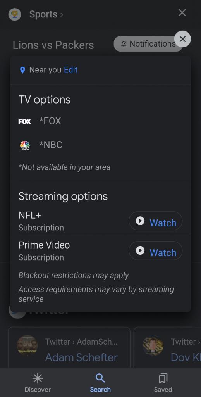
Task: Tap the location pin icon
Action: pos(22,70)
